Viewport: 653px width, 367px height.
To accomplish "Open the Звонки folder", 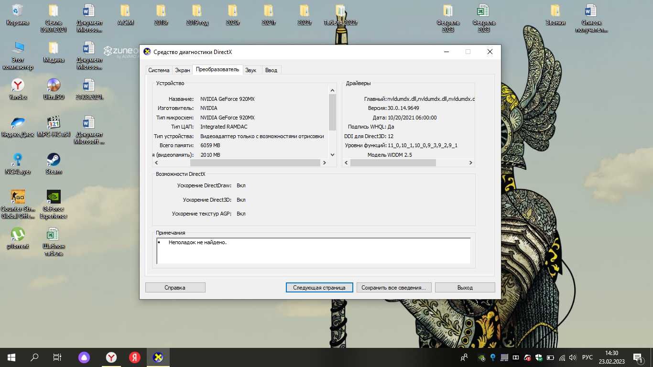I will (555, 15).
